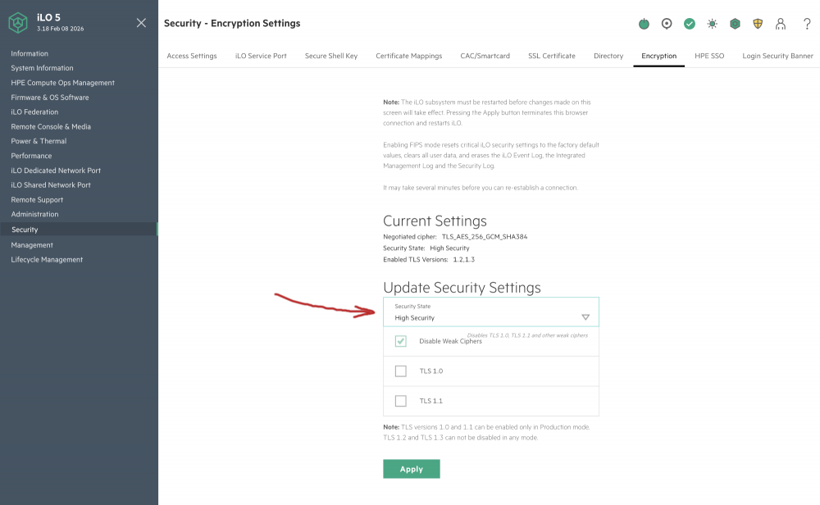
Task: Select the Encryption tab
Action: [659, 56]
